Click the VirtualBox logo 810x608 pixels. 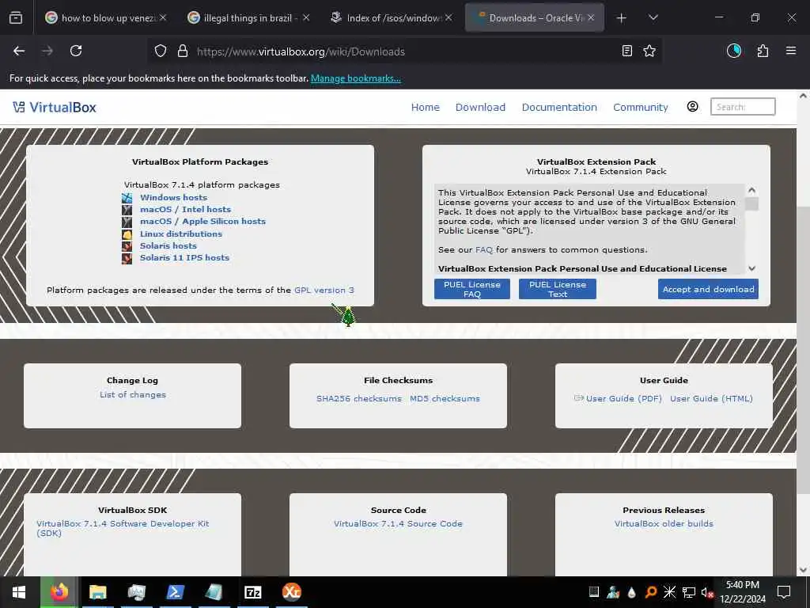[x=55, y=107]
